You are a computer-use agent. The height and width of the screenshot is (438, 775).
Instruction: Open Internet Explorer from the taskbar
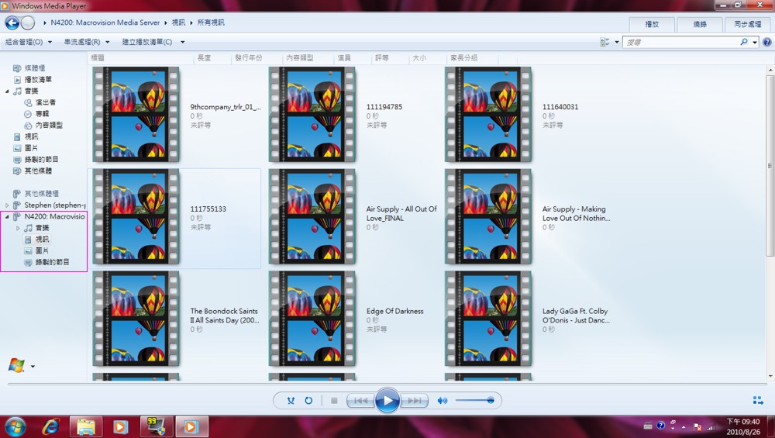point(50,426)
